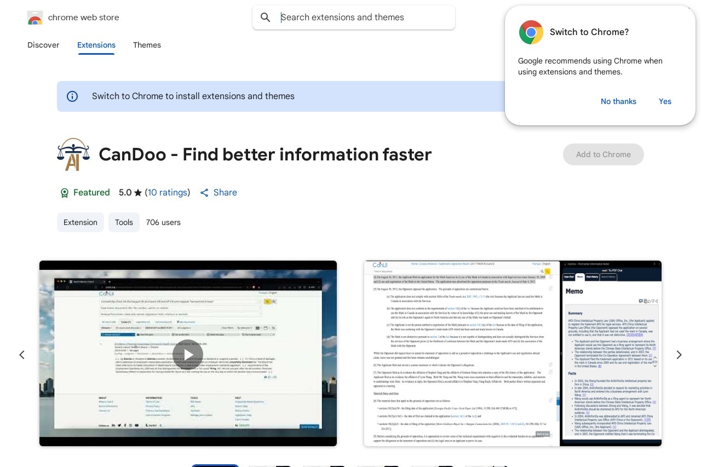Click the Featured badge icon
701x467 pixels.
64,193
